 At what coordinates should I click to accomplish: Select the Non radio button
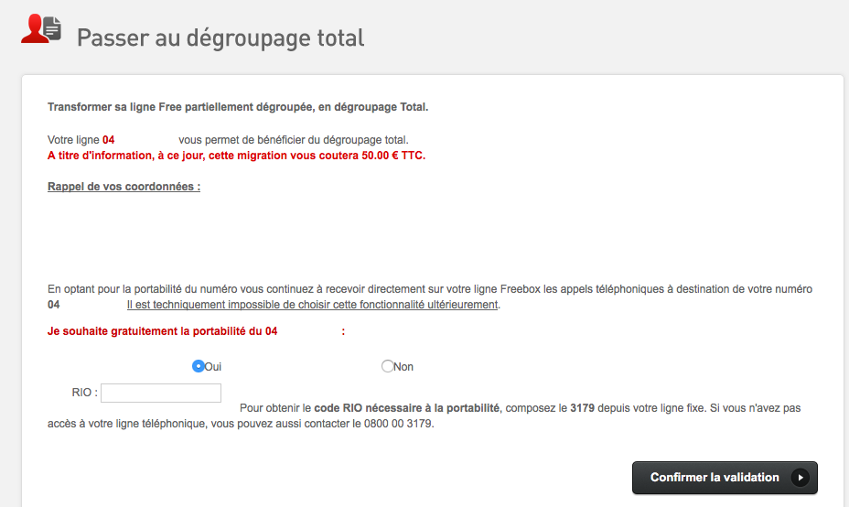(387, 366)
